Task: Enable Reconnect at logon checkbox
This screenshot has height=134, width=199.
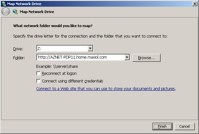Action: [39, 74]
